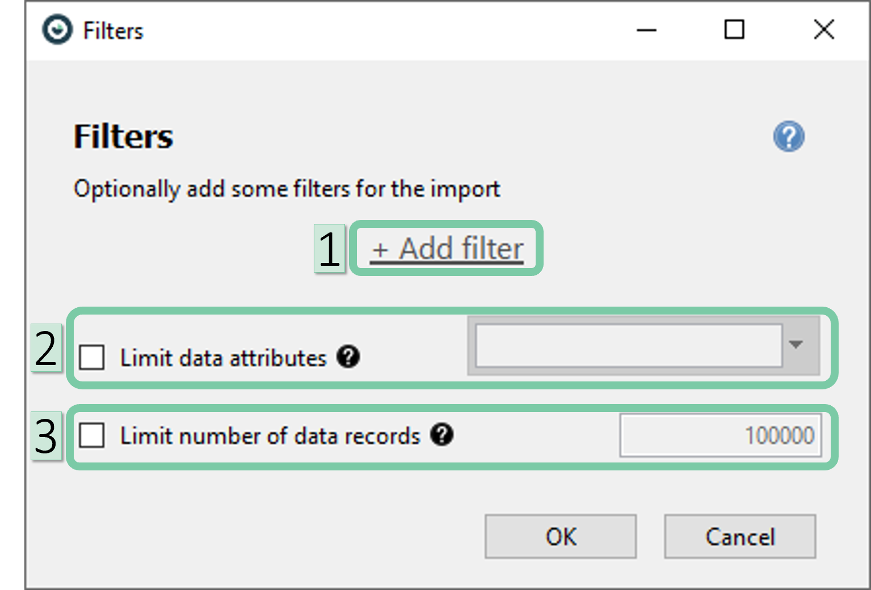Close the Filters dialog with the X

click(823, 30)
